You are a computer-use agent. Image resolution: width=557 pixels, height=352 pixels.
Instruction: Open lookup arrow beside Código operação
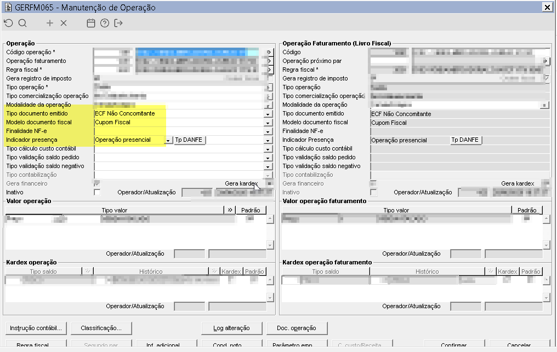tap(269, 52)
